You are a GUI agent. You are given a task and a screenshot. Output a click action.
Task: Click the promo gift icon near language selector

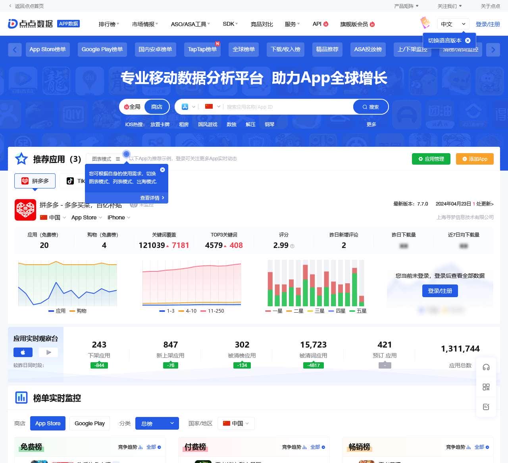click(425, 23)
